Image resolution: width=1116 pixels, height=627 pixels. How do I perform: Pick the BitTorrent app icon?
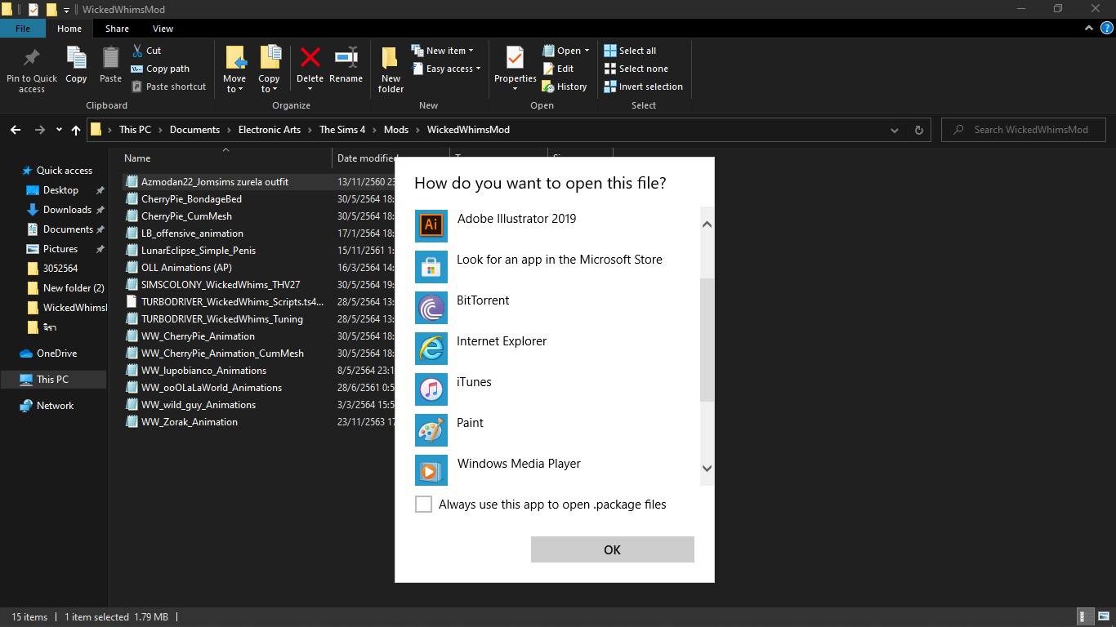click(x=431, y=308)
